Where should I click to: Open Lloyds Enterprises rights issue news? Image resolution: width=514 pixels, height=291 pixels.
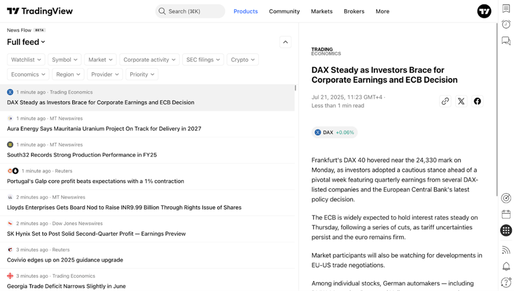147,203
